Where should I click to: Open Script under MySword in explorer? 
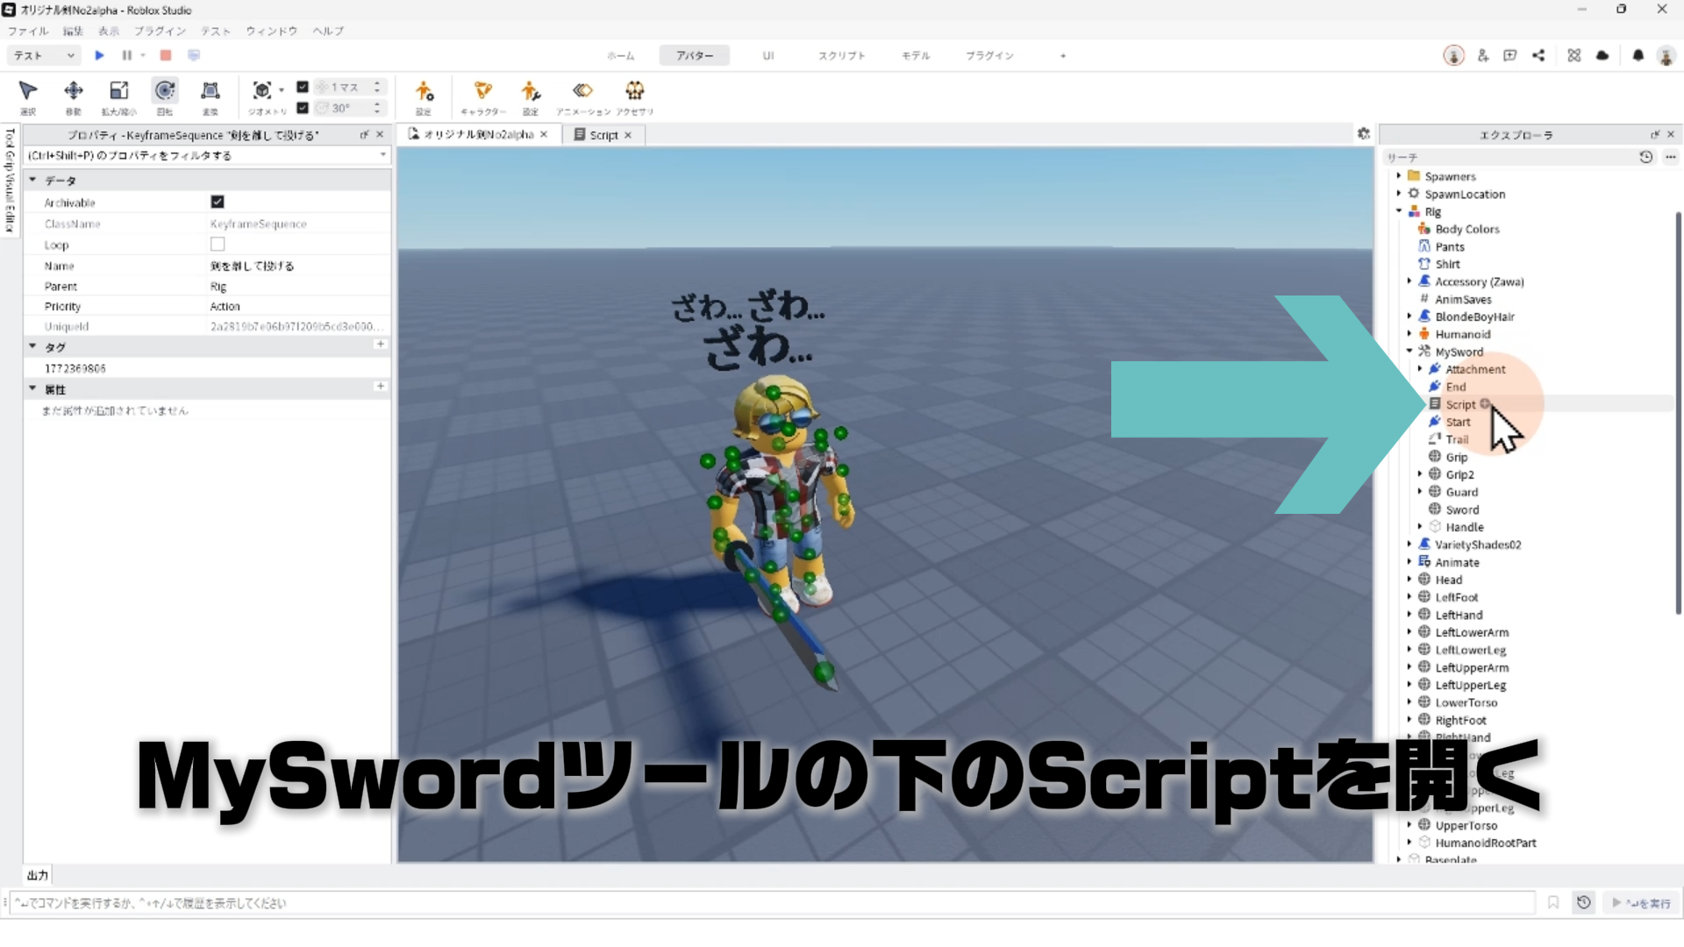(1460, 404)
